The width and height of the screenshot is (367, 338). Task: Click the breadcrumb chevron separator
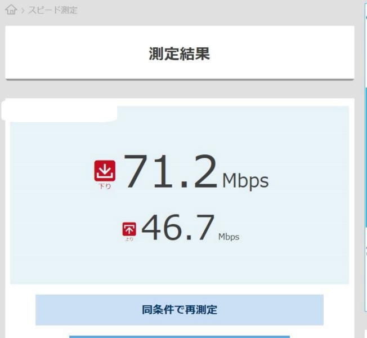tap(23, 11)
